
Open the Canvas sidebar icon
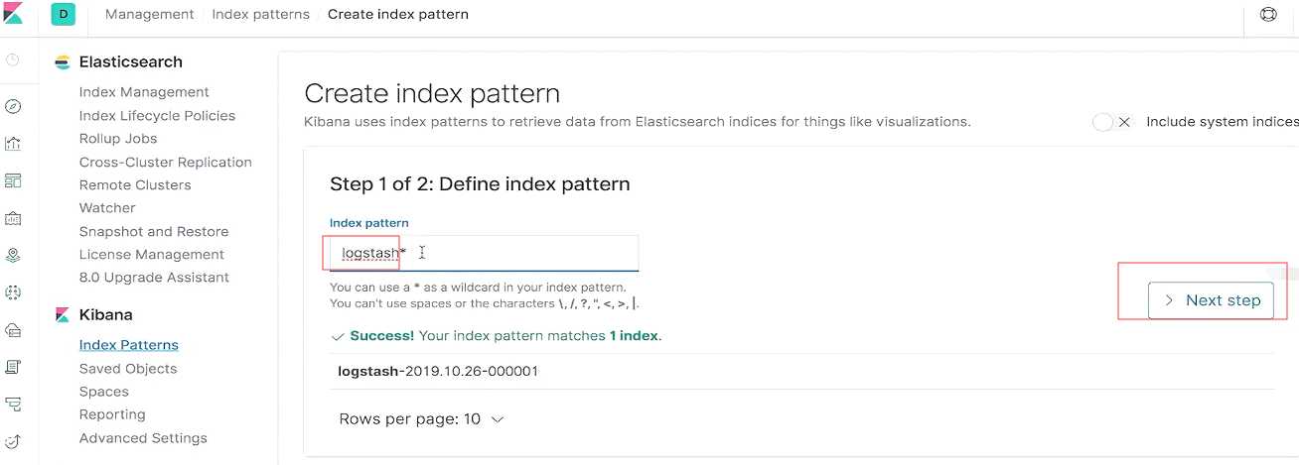tap(13, 218)
